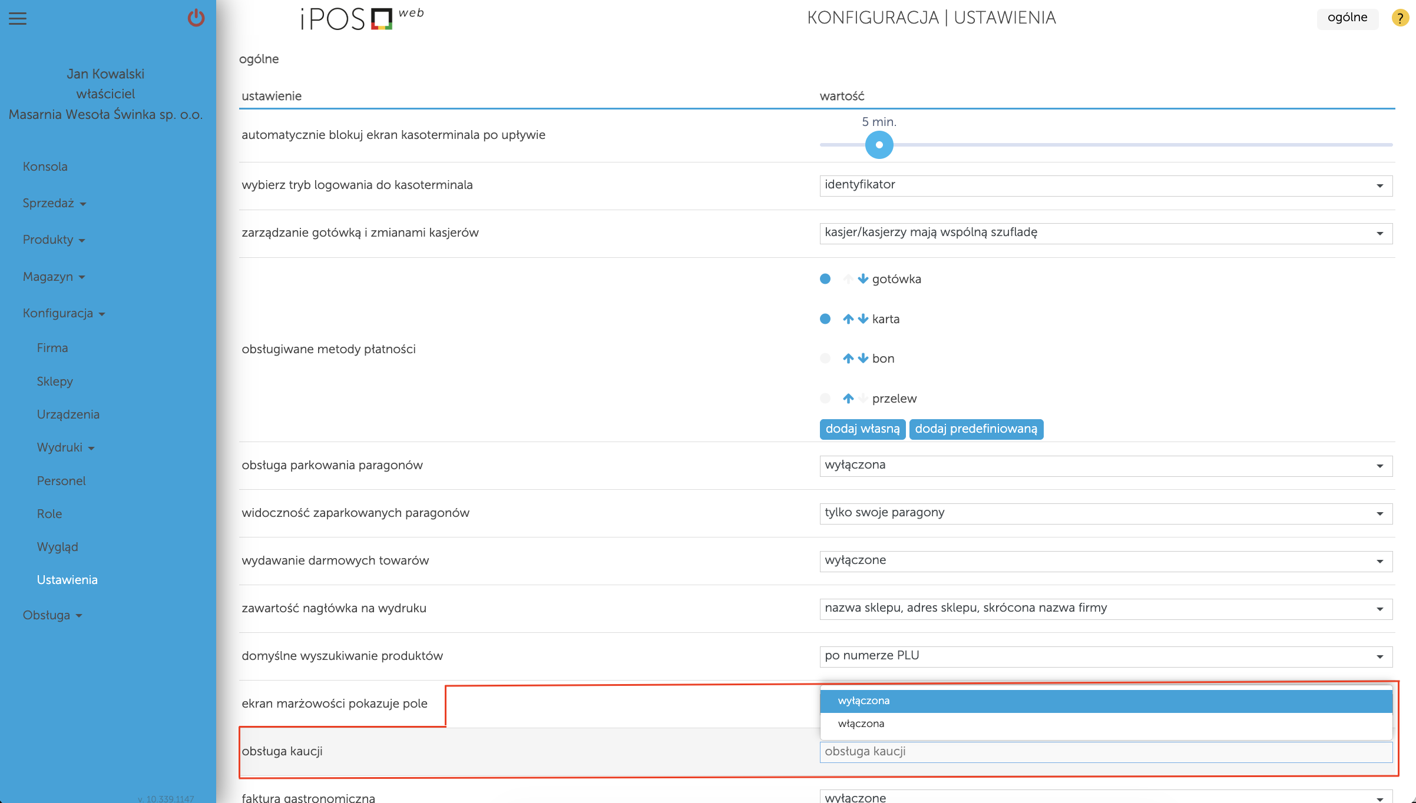This screenshot has height=803, width=1416.
Task: Click the hamburger menu icon
Action: point(18,19)
